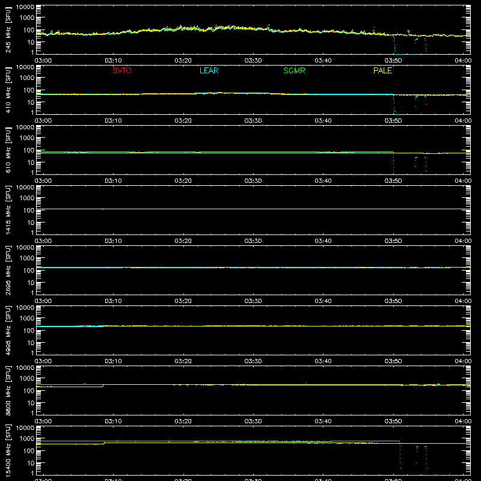
Task: Click the 8800 MHz [SFU] axis label
Action: pos(8,390)
